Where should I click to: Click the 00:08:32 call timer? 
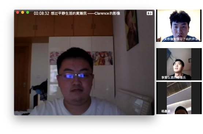pyautogui.click(x=41, y=13)
